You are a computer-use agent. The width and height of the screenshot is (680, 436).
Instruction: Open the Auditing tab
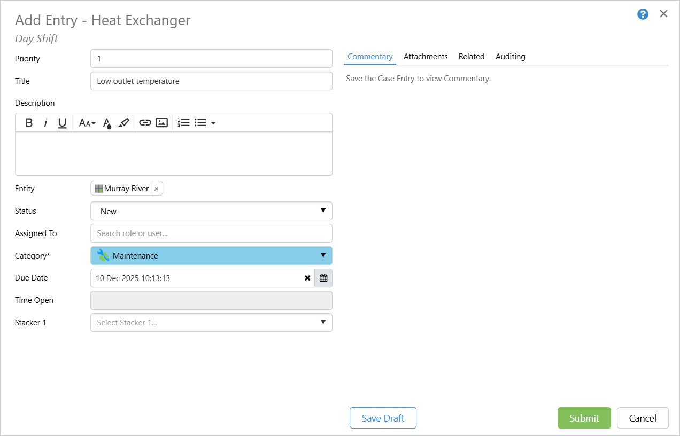(510, 57)
